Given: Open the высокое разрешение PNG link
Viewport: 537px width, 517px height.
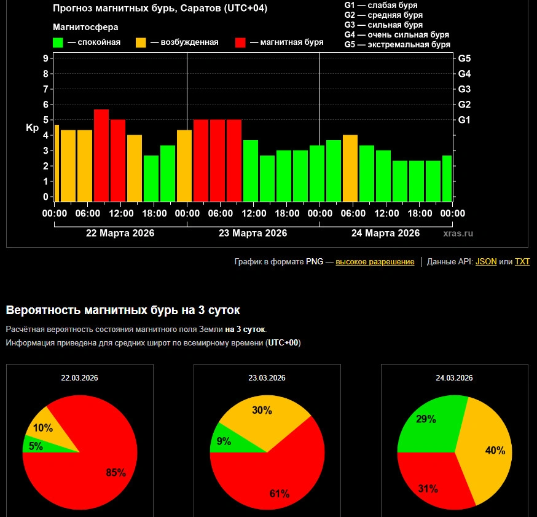Looking at the screenshot, I should pos(375,261).
